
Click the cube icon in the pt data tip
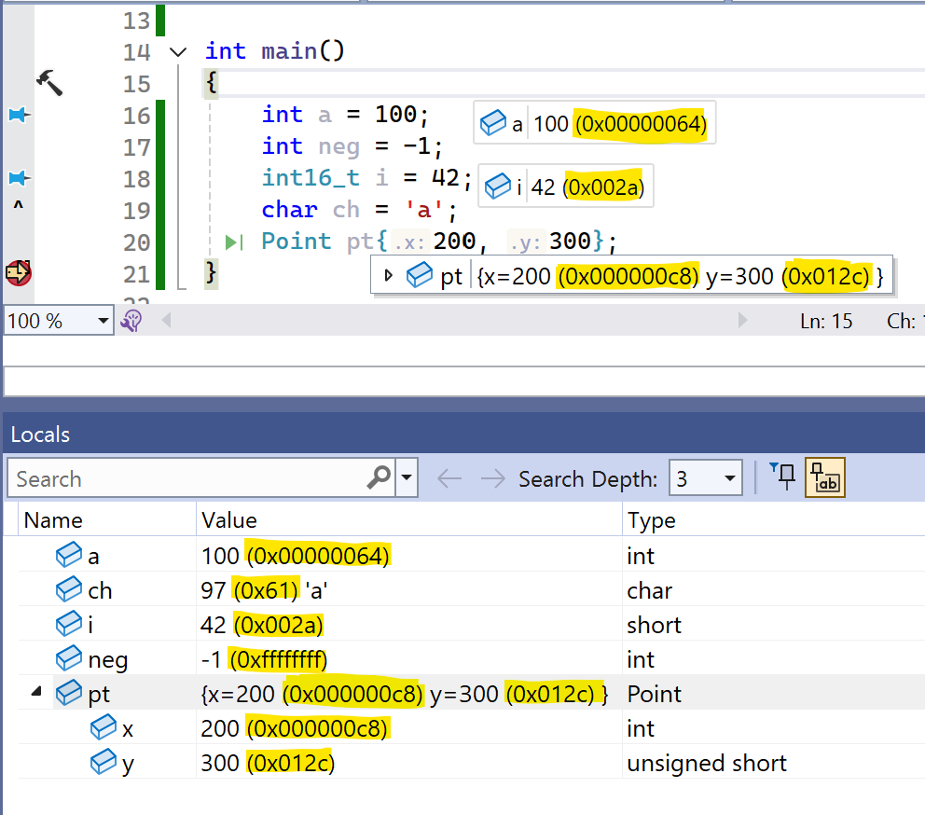click(420, 276)
